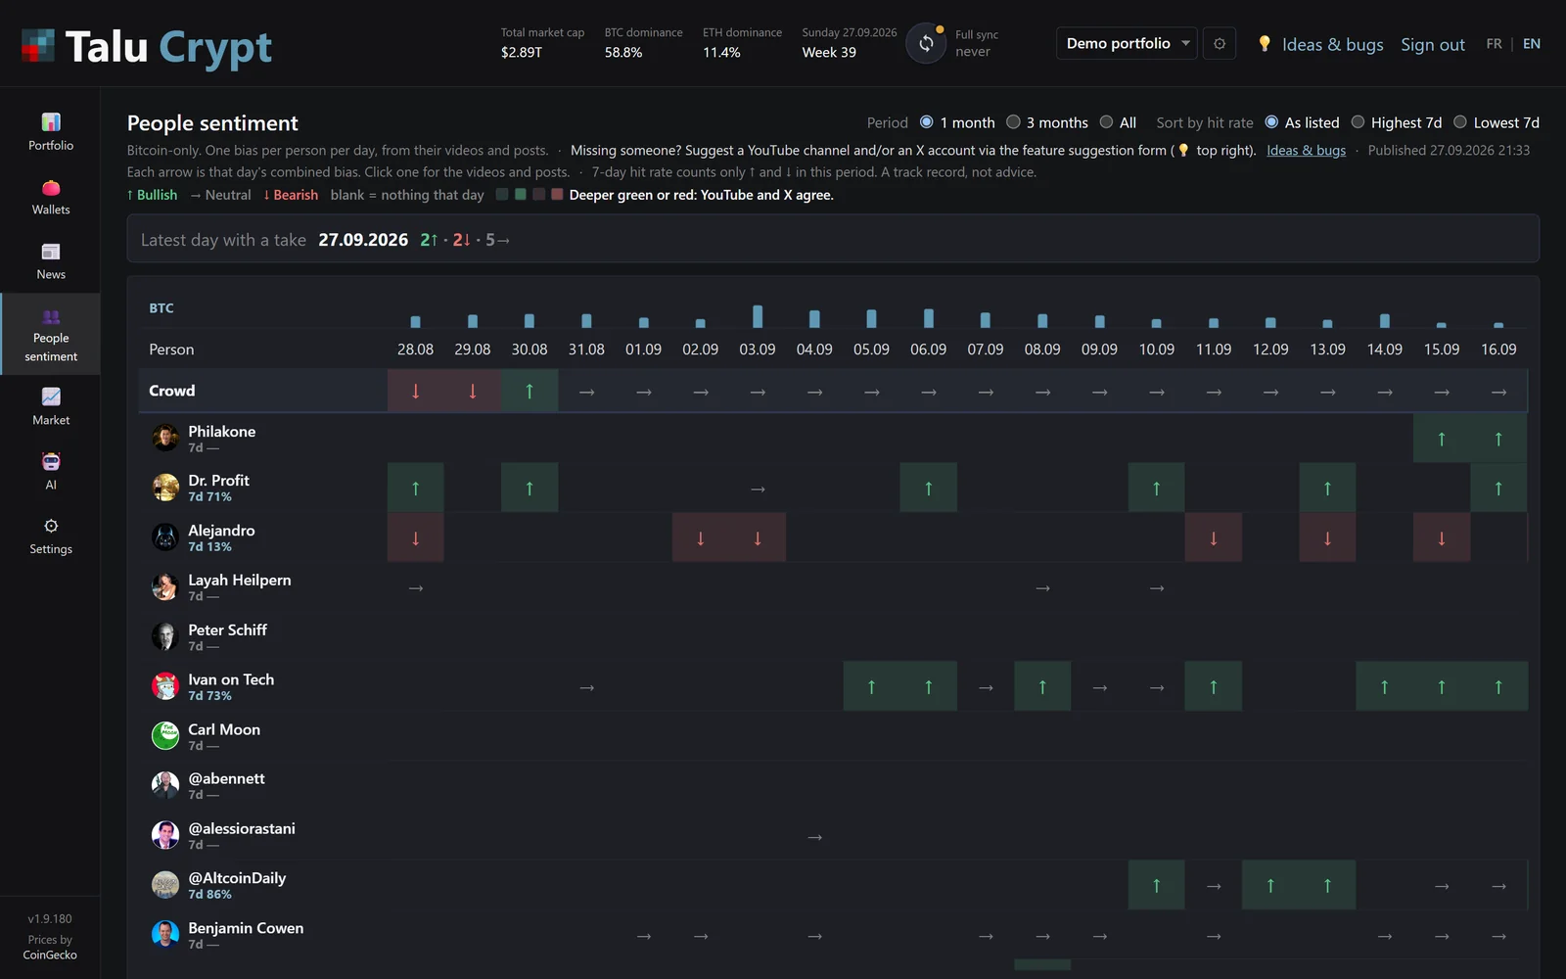Screen dimensions: 1566x979
Task: Click @abennett's avatar
Action: [165, 785]
